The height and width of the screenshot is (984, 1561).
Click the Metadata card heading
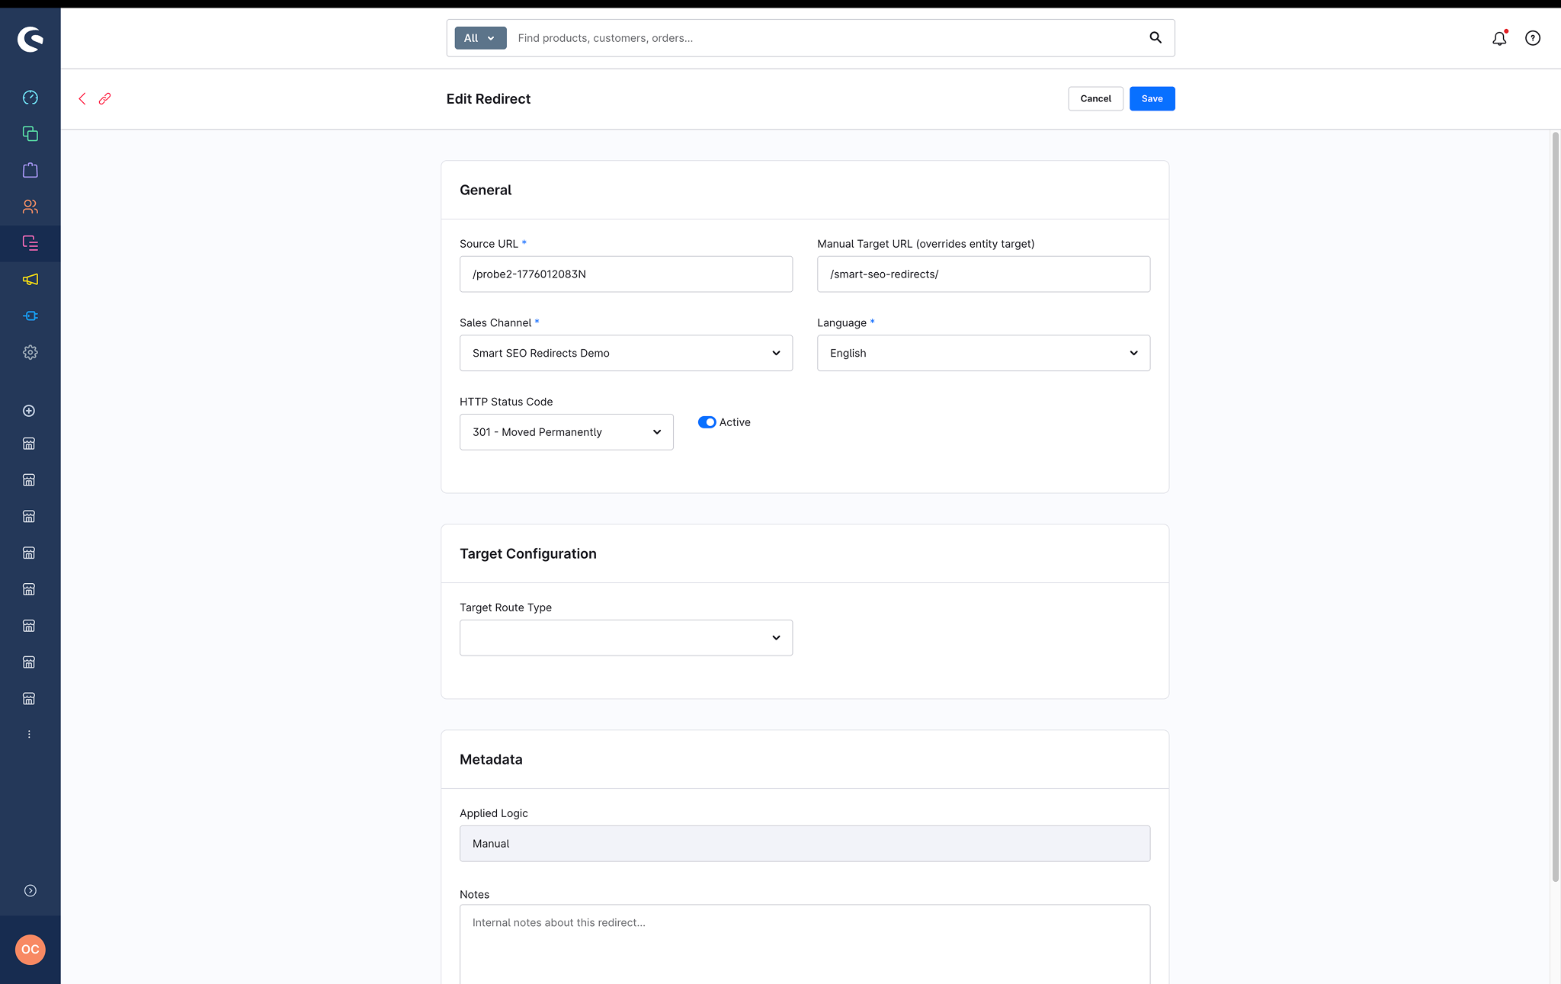click(x=491, y=760)
